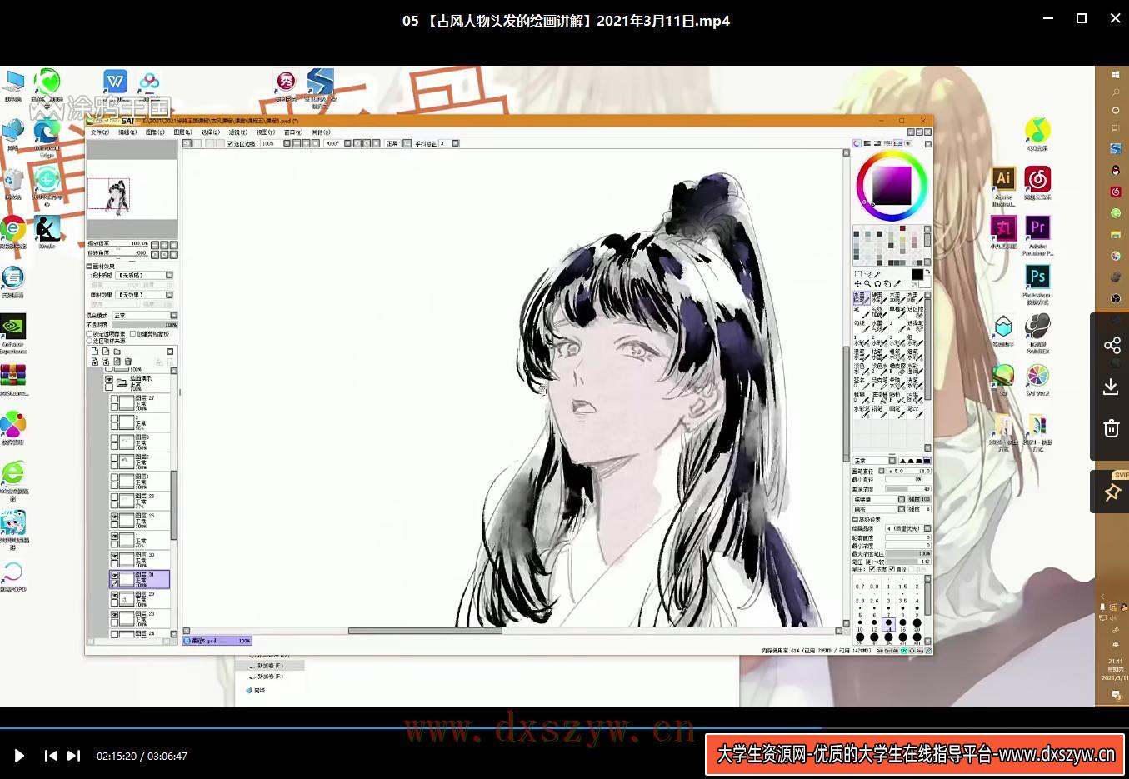Select the magic wand tool in SAI

pyautogui.click(x=877, y=274)
